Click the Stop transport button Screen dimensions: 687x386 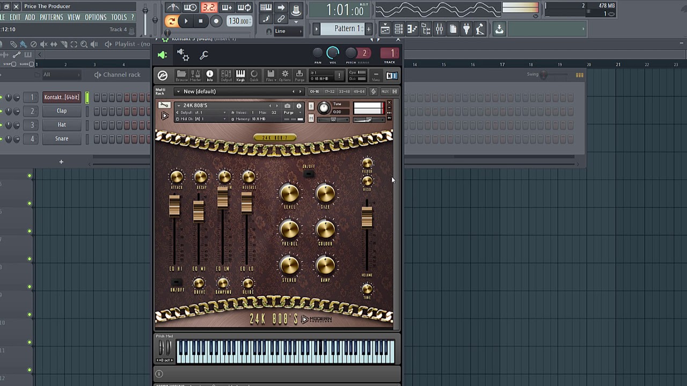point(201,21)
